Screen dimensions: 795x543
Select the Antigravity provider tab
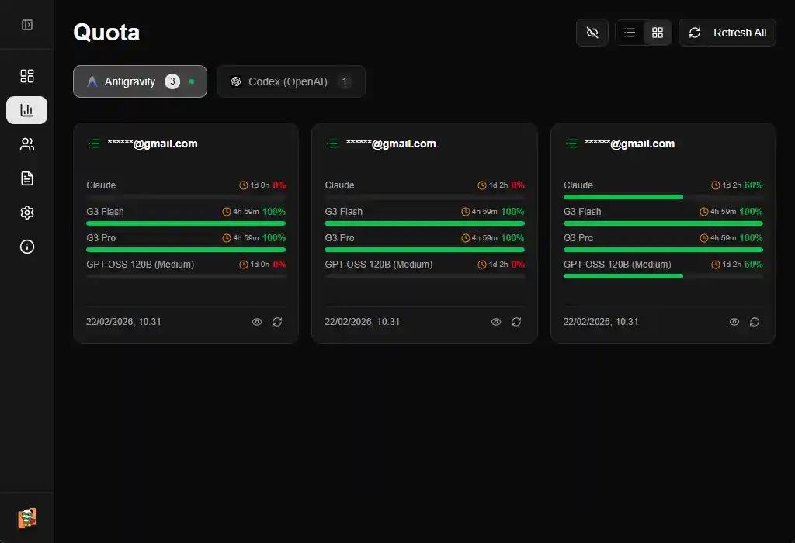pyautogui.click(x=140, y=81)
